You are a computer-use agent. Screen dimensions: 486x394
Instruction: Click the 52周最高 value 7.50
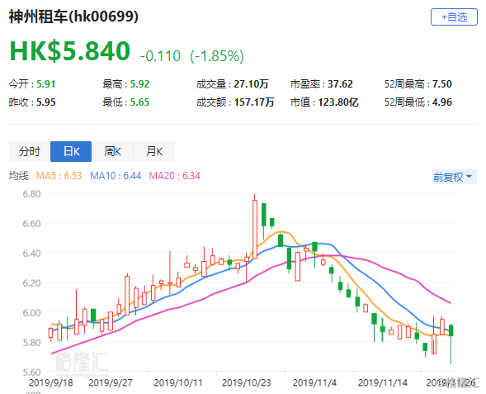coord(442,84)
